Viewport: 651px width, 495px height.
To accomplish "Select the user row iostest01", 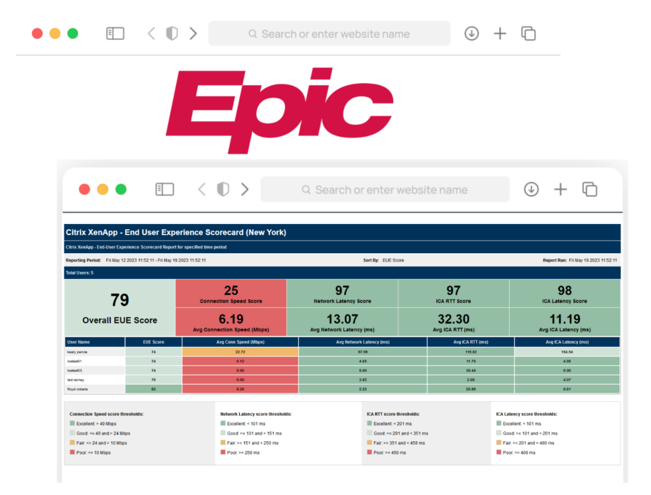I will 342,361.
